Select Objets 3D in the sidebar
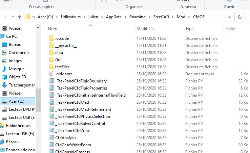This screenshot has height=153, width=250. (x=17, y=77)
